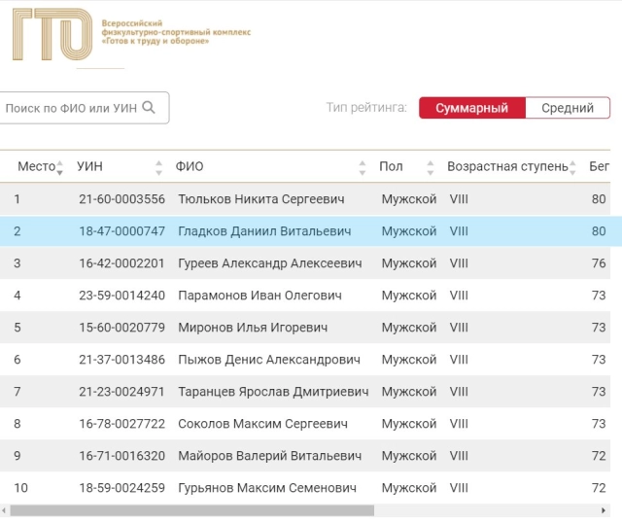Click UIN 16-42-0002201
The width and height of the screenshot is (622, 523).
point(121,263)
